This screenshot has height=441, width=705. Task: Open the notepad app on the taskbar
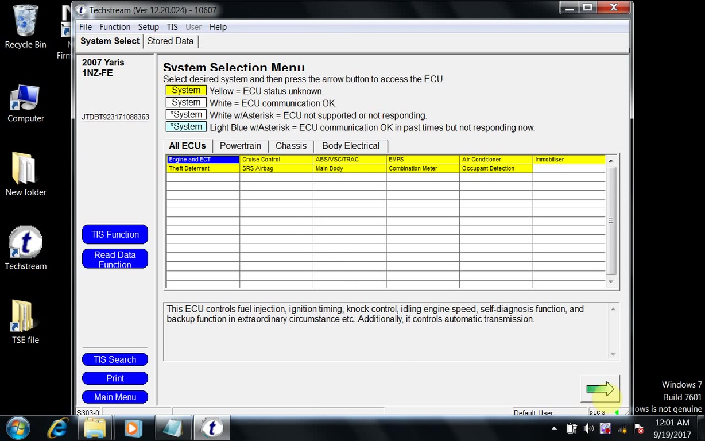coord(172,428)
